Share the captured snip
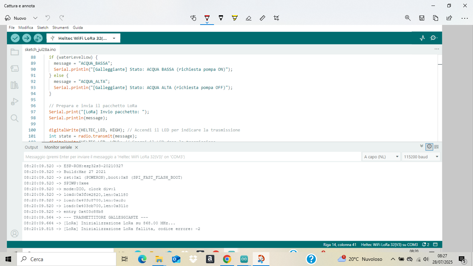Image resolution: width=473 pixels, height=266 pixels. [449, 18]
